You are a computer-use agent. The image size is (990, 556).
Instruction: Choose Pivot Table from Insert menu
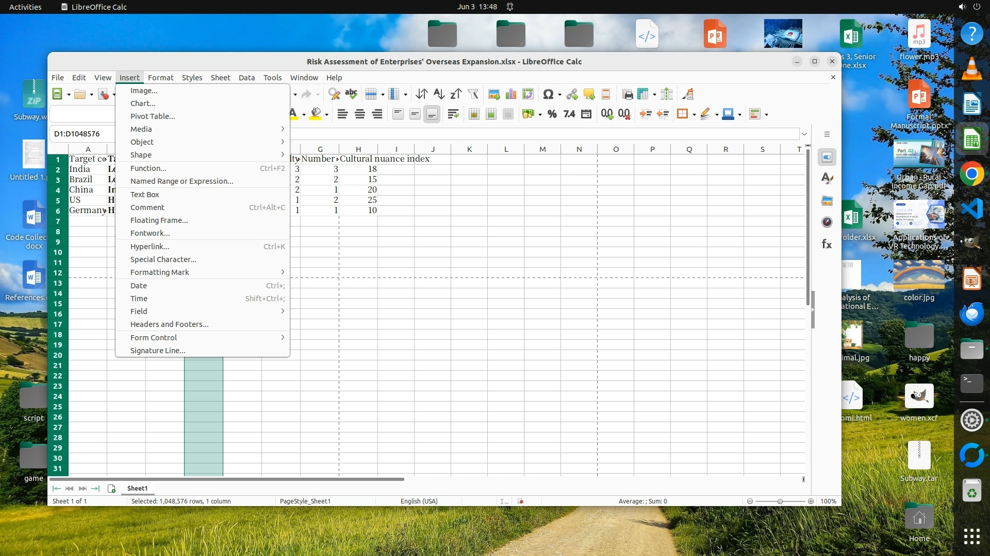(x=153, y=116)
